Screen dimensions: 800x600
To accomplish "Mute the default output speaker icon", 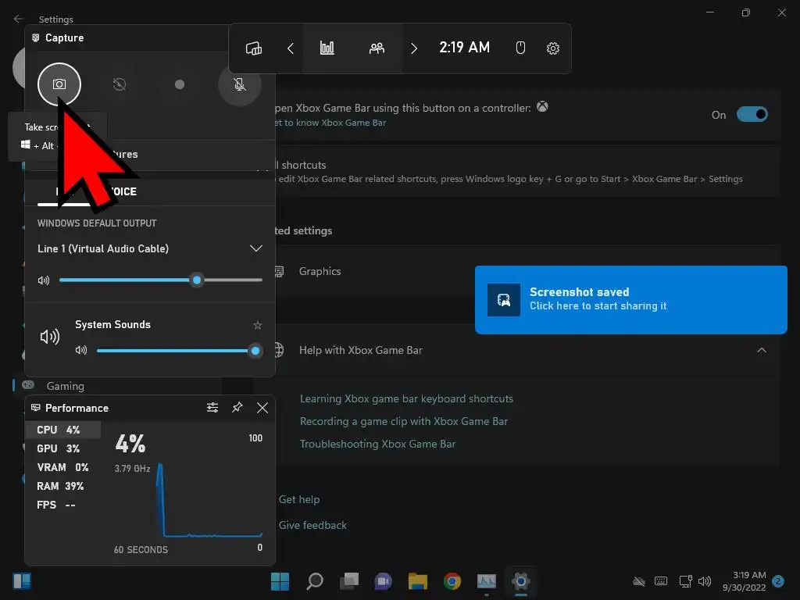I will pyautogui.click(x=44, y=280).
